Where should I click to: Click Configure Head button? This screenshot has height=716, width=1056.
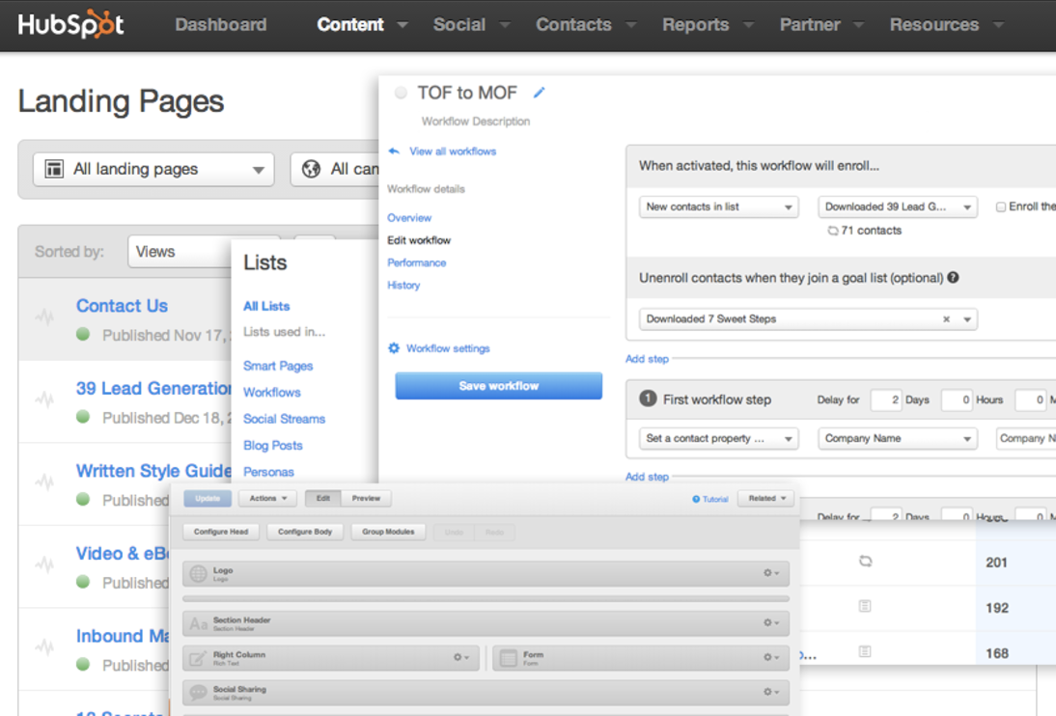[221, 532]
